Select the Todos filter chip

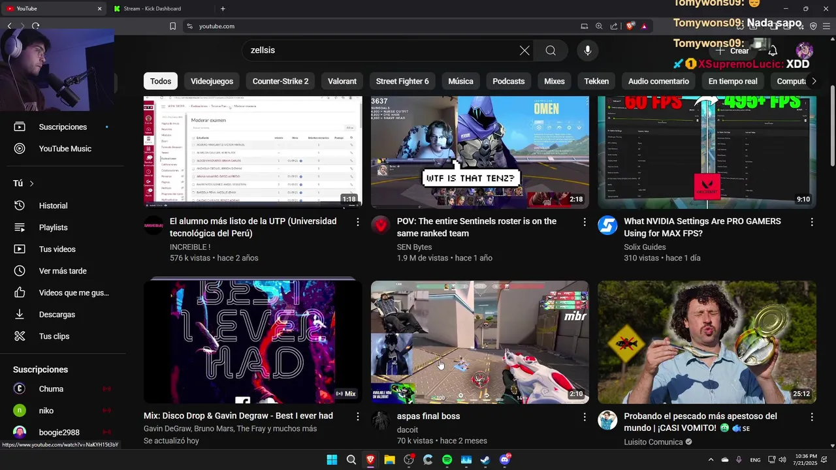(x=161, y=81)
